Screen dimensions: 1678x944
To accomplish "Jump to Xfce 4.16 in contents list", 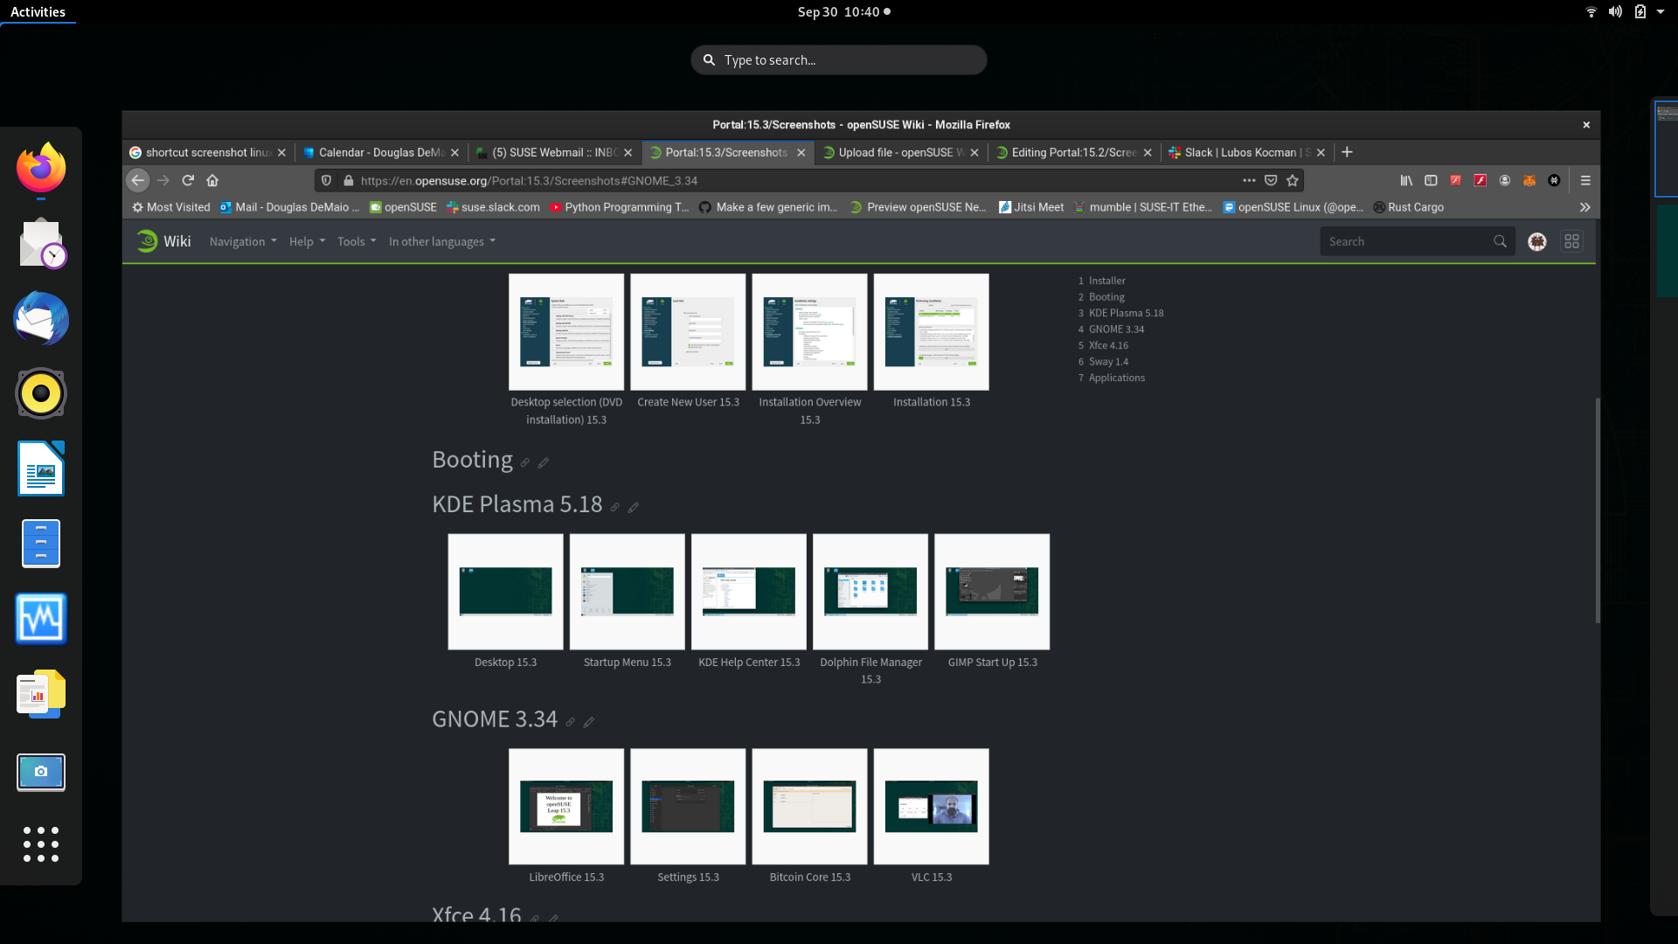I will (1107, 345).
